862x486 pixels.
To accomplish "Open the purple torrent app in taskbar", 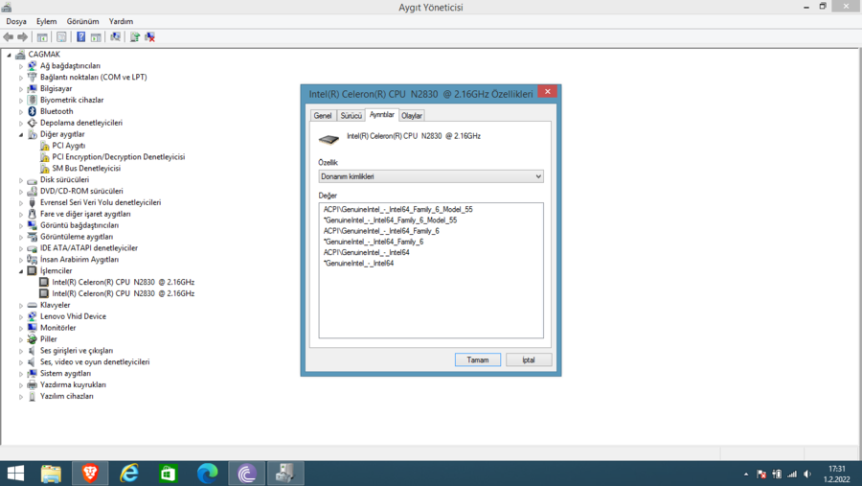I will 247,474.
